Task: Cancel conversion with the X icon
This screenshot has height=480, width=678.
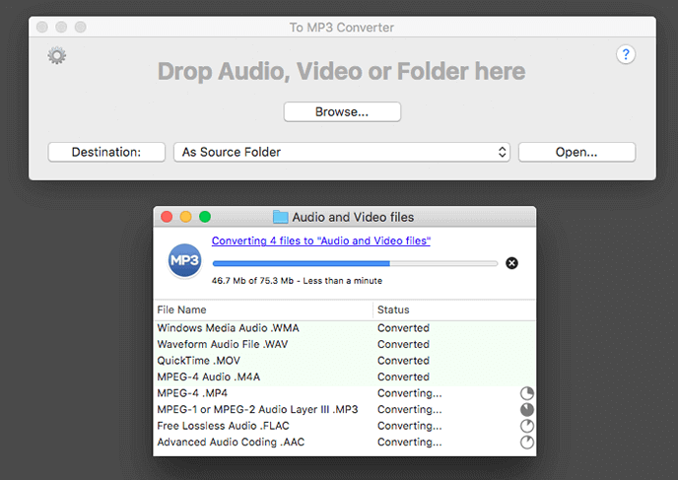Action: tap(511, 263)
